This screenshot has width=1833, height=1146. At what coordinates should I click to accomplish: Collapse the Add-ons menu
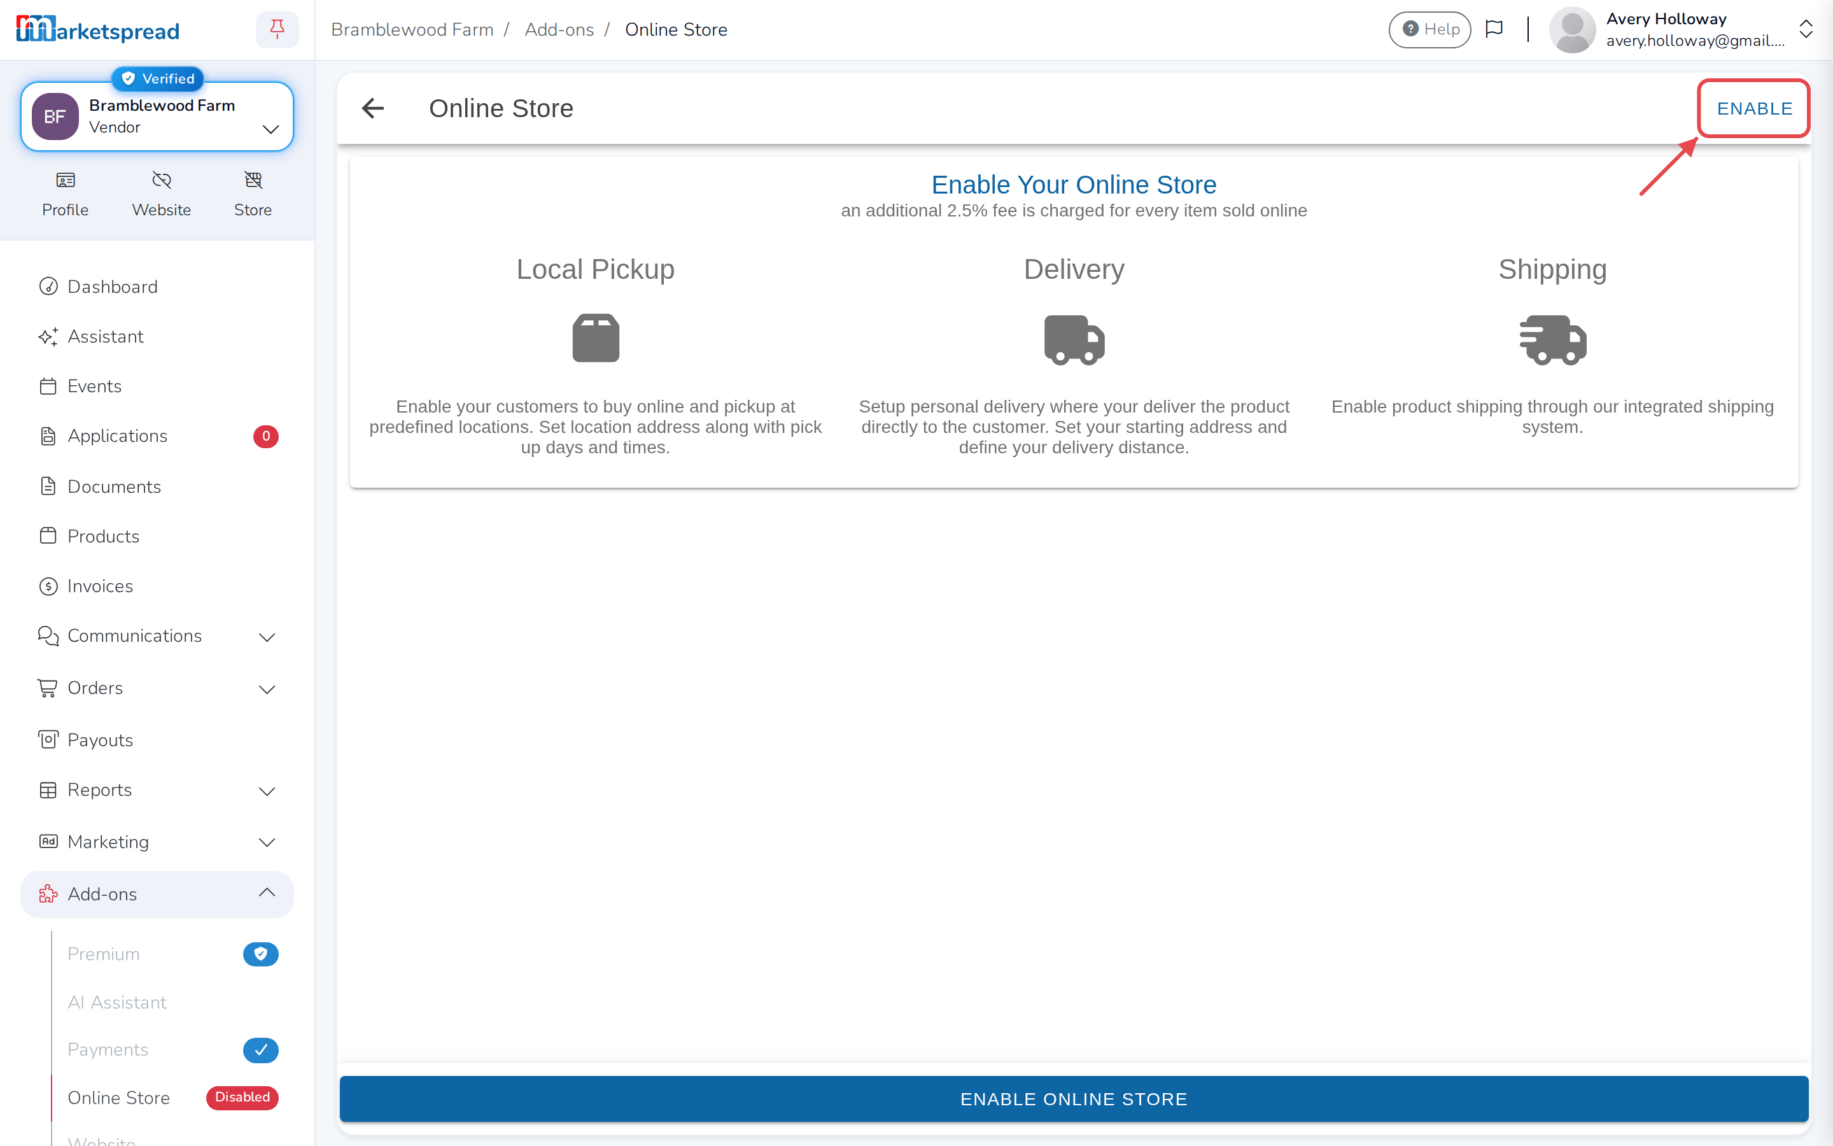[267, 893]
